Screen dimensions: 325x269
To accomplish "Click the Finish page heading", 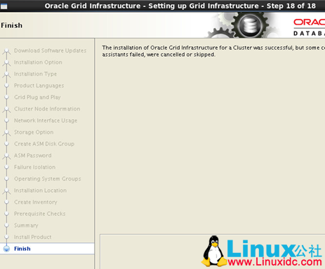I will click(x=12, y=25).
